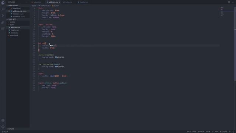
Task: Close addForm.css in Open Editors list
Action: [9, 11]
